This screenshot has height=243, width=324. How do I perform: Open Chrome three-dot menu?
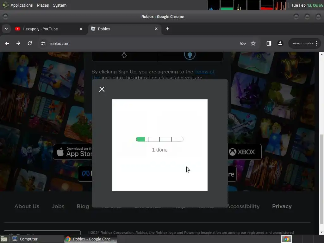316,43
